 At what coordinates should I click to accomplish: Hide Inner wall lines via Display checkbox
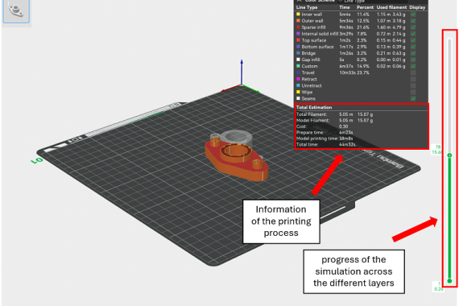coord(413,14)
